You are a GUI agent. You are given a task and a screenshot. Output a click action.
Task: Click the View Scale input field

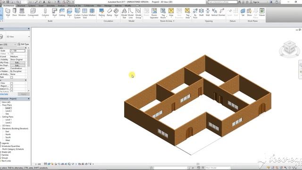pos(17,51)
